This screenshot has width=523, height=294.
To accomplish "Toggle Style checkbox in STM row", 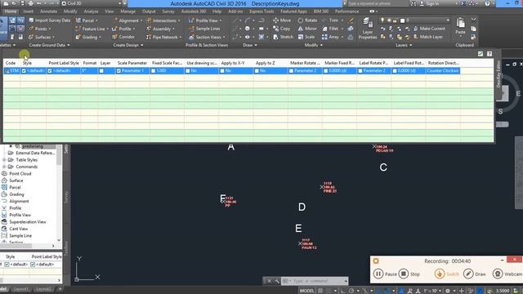I will [24, 71].
